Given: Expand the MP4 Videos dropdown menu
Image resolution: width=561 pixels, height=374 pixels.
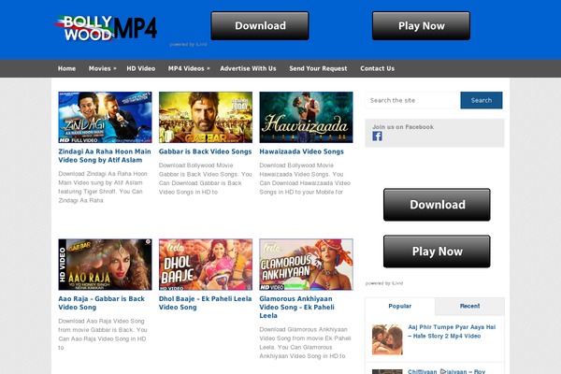Looking at the screenshot, I should [189, 68].
